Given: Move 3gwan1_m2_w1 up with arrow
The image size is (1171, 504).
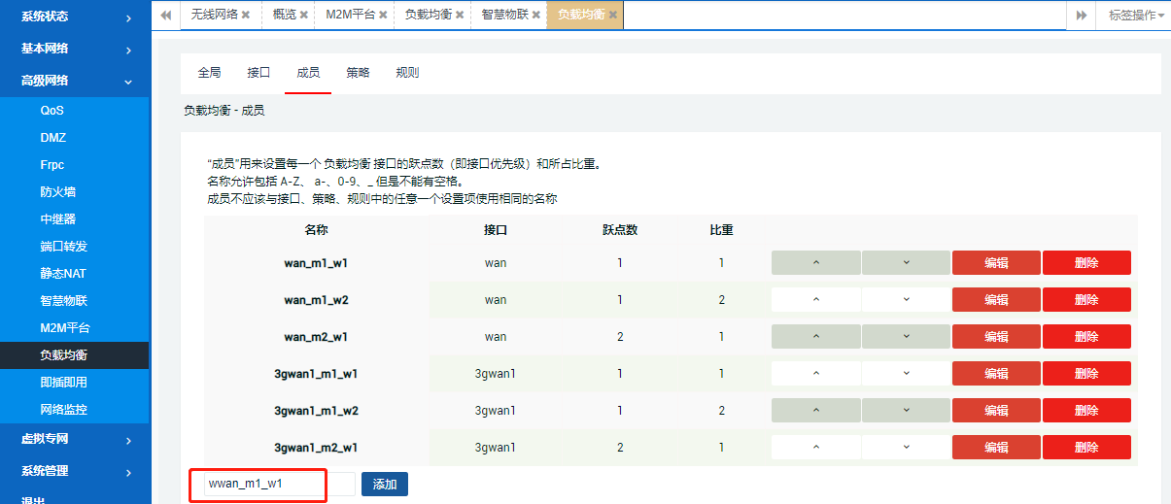Looking at the screenshot, I should click(x=815, y=448).
